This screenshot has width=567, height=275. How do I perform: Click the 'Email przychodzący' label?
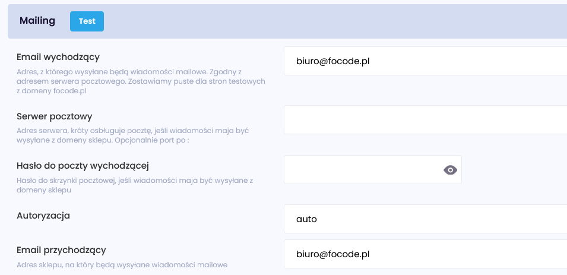[x=61, y=250]
